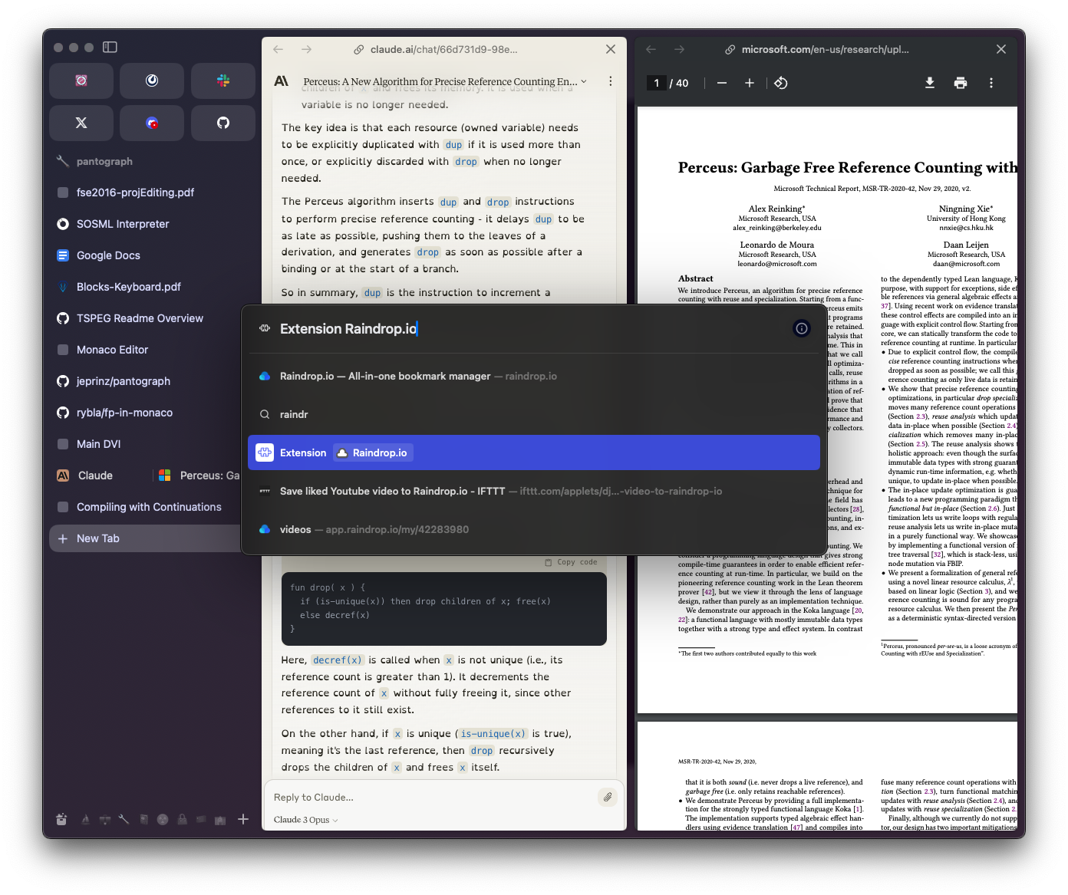1068x895 pixels.
Task: Click alex_reinking@berkeley.edu email in PDF
Action: [776, 228]
